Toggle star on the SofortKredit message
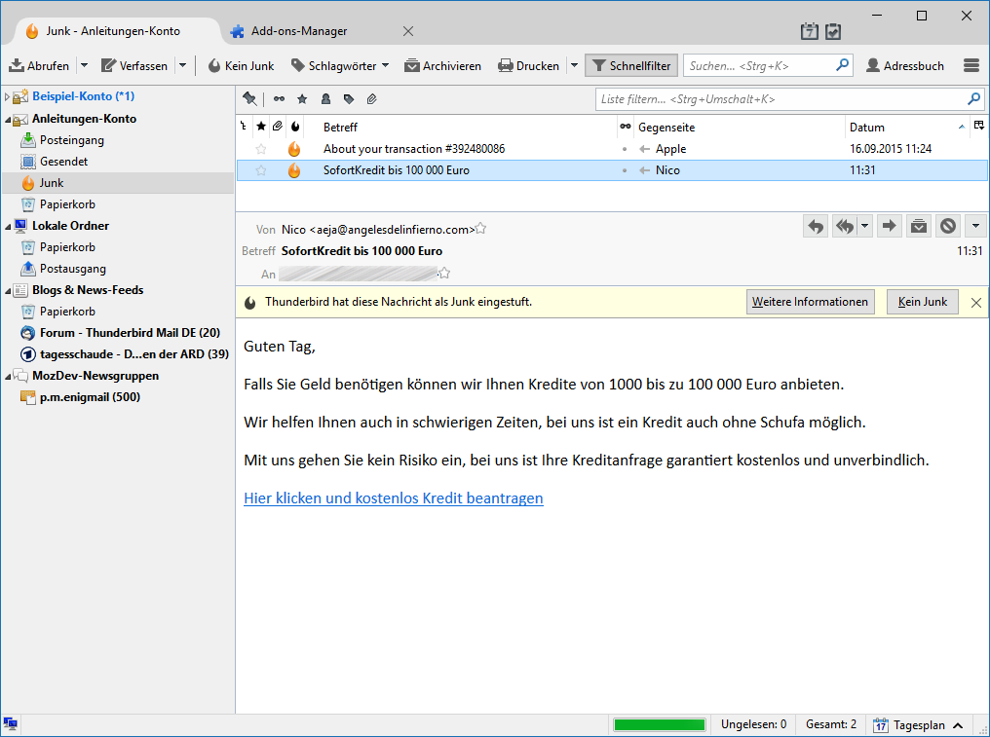Viewport: 990px width, 737px height. pyautogui.click(x=261, y=170)
